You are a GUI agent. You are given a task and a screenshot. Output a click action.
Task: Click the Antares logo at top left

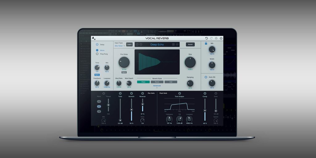click(x=94, y=38)
